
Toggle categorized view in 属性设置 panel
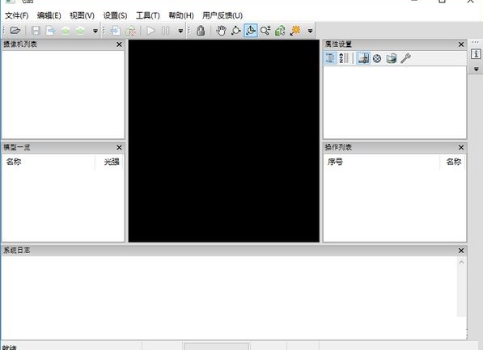tap(330, 58)
